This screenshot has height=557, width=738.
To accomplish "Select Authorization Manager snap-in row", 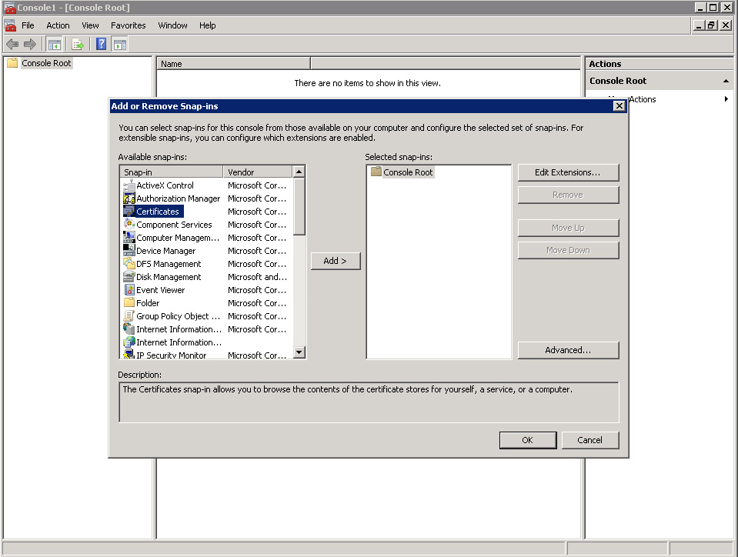I will (x=205, y=198).
